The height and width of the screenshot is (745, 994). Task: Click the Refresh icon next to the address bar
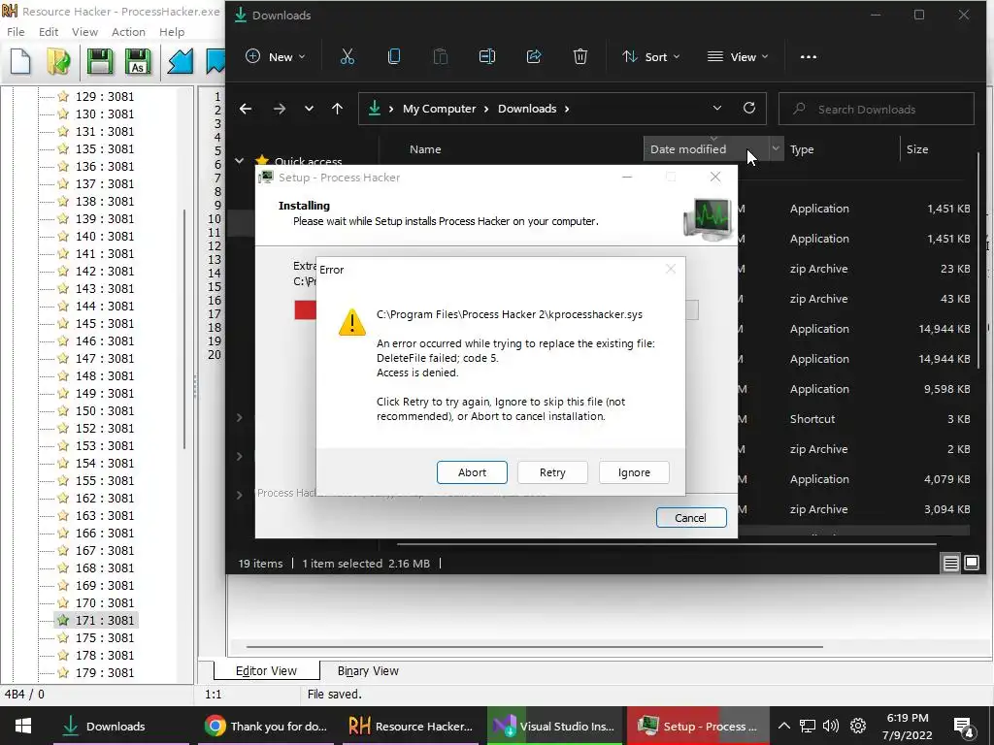click(x=749, y=109)
